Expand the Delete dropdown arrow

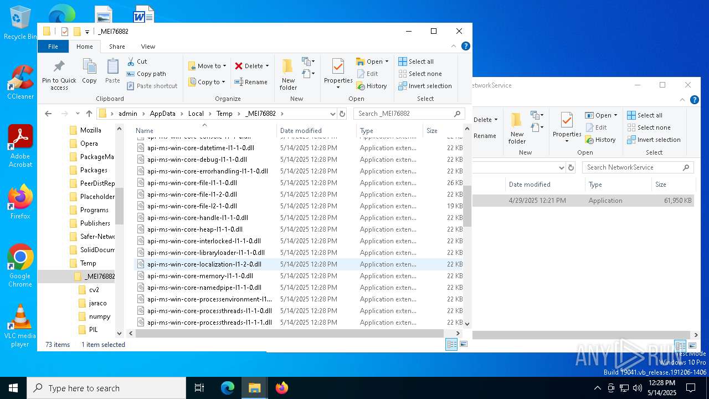pyautogui.click(x=267, y=66)
